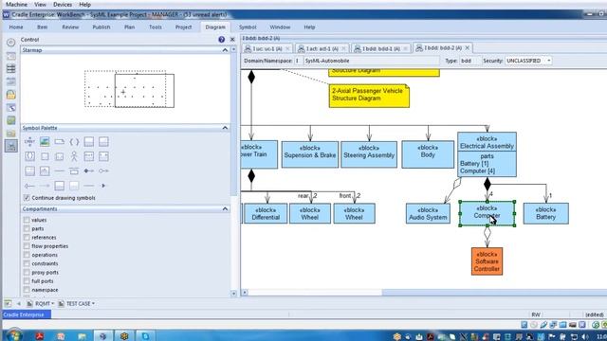
Task: Collapse the Compartments section
Action: [225, 209]
